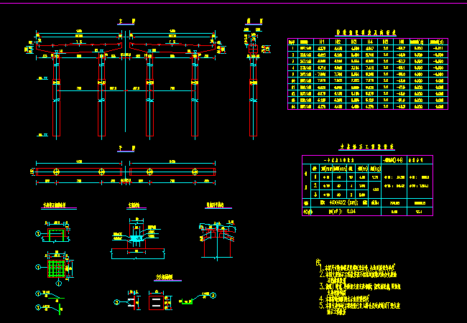
Task: Click the H1 column header in upper table
Action: [x=321, y=42]
